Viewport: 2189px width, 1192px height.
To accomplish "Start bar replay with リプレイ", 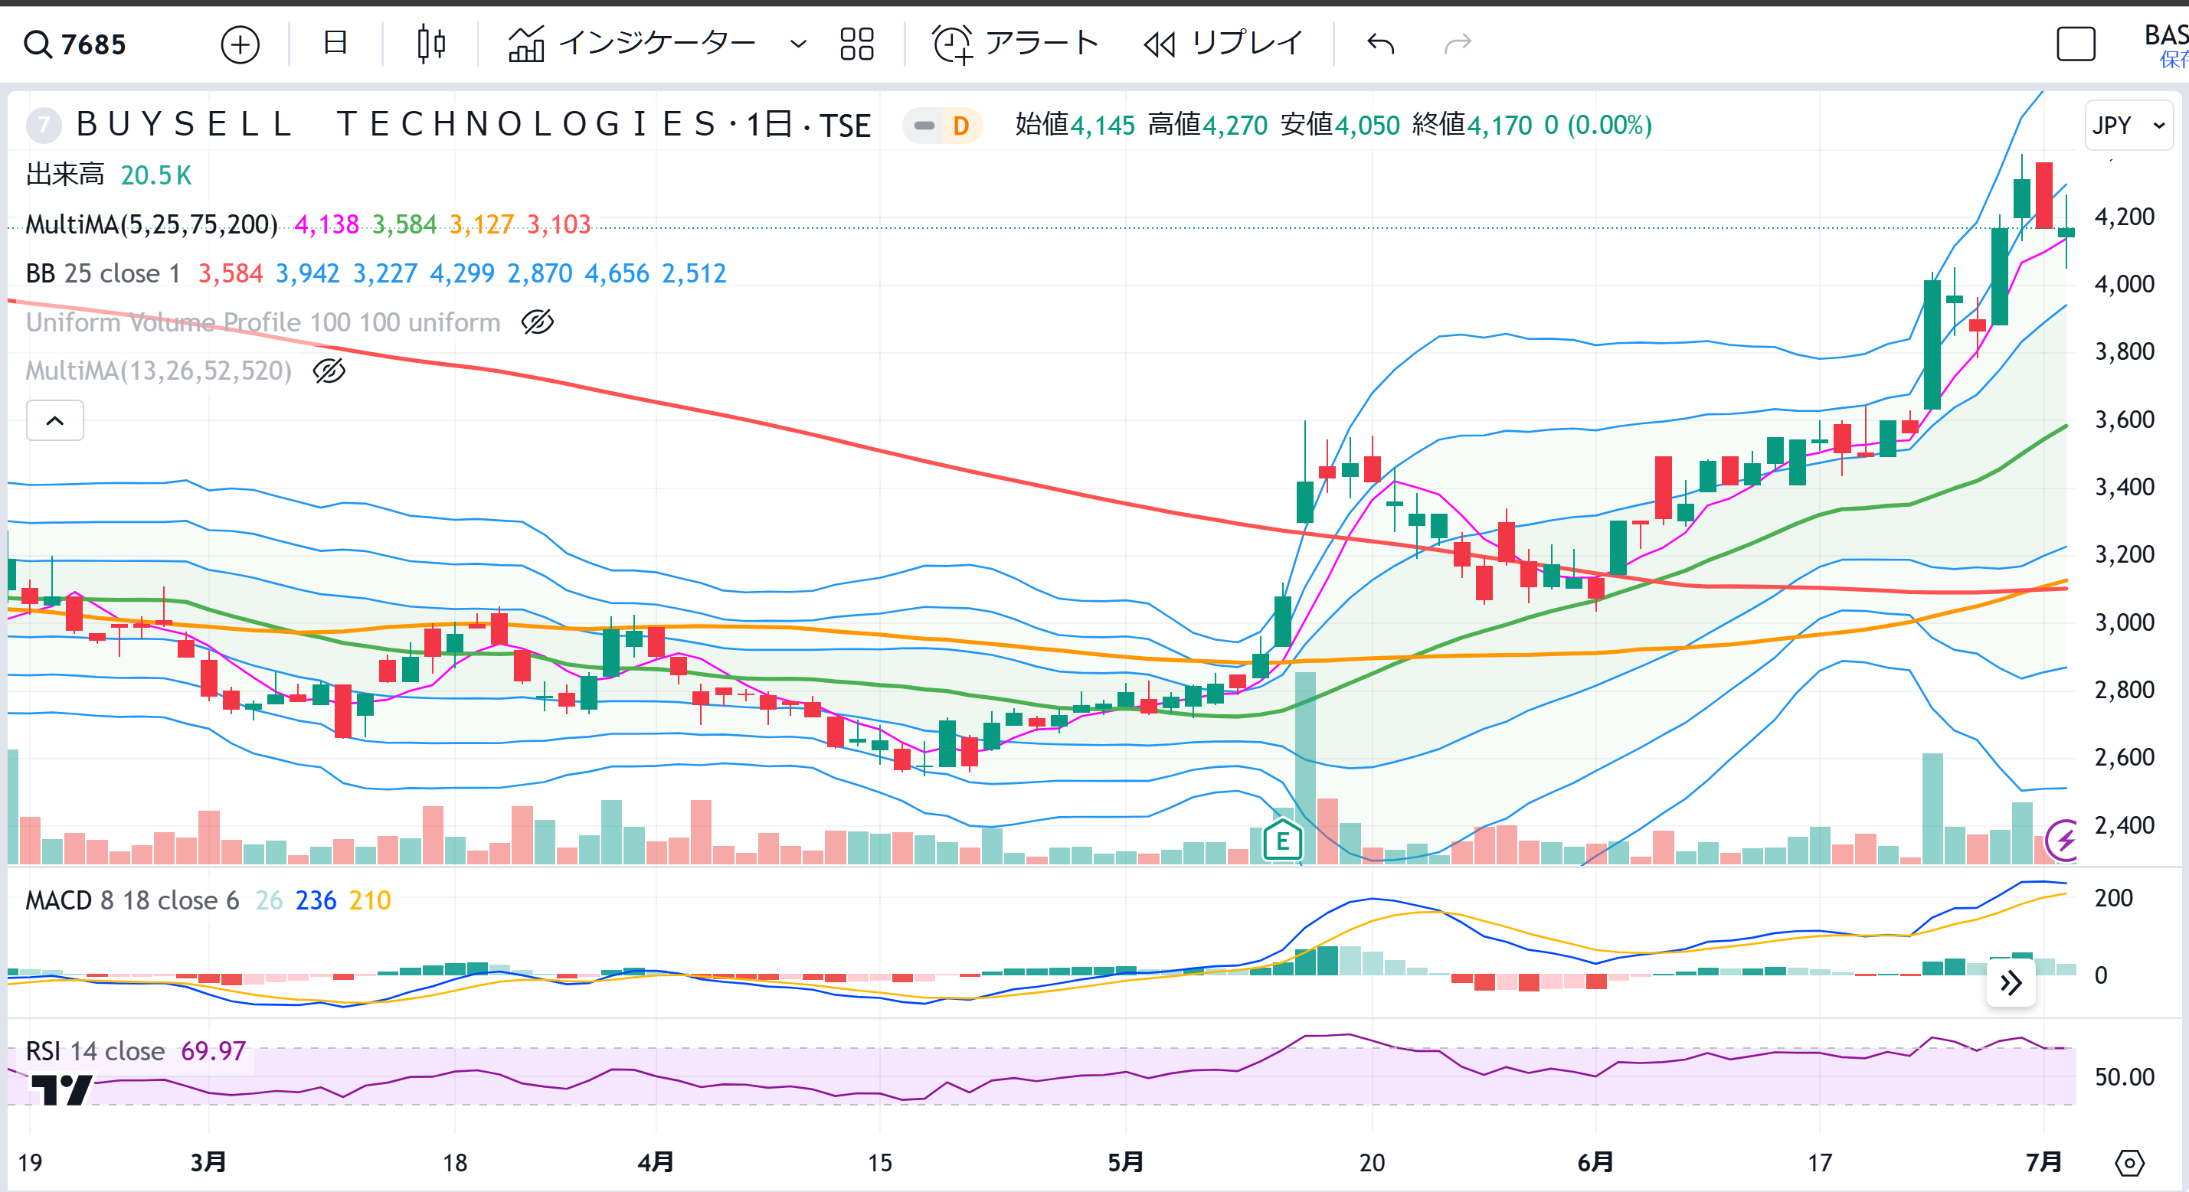I will pos(1223,44).
